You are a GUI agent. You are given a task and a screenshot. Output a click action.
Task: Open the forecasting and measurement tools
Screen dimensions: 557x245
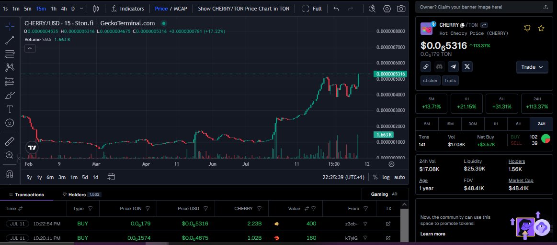tap(10, 82)
